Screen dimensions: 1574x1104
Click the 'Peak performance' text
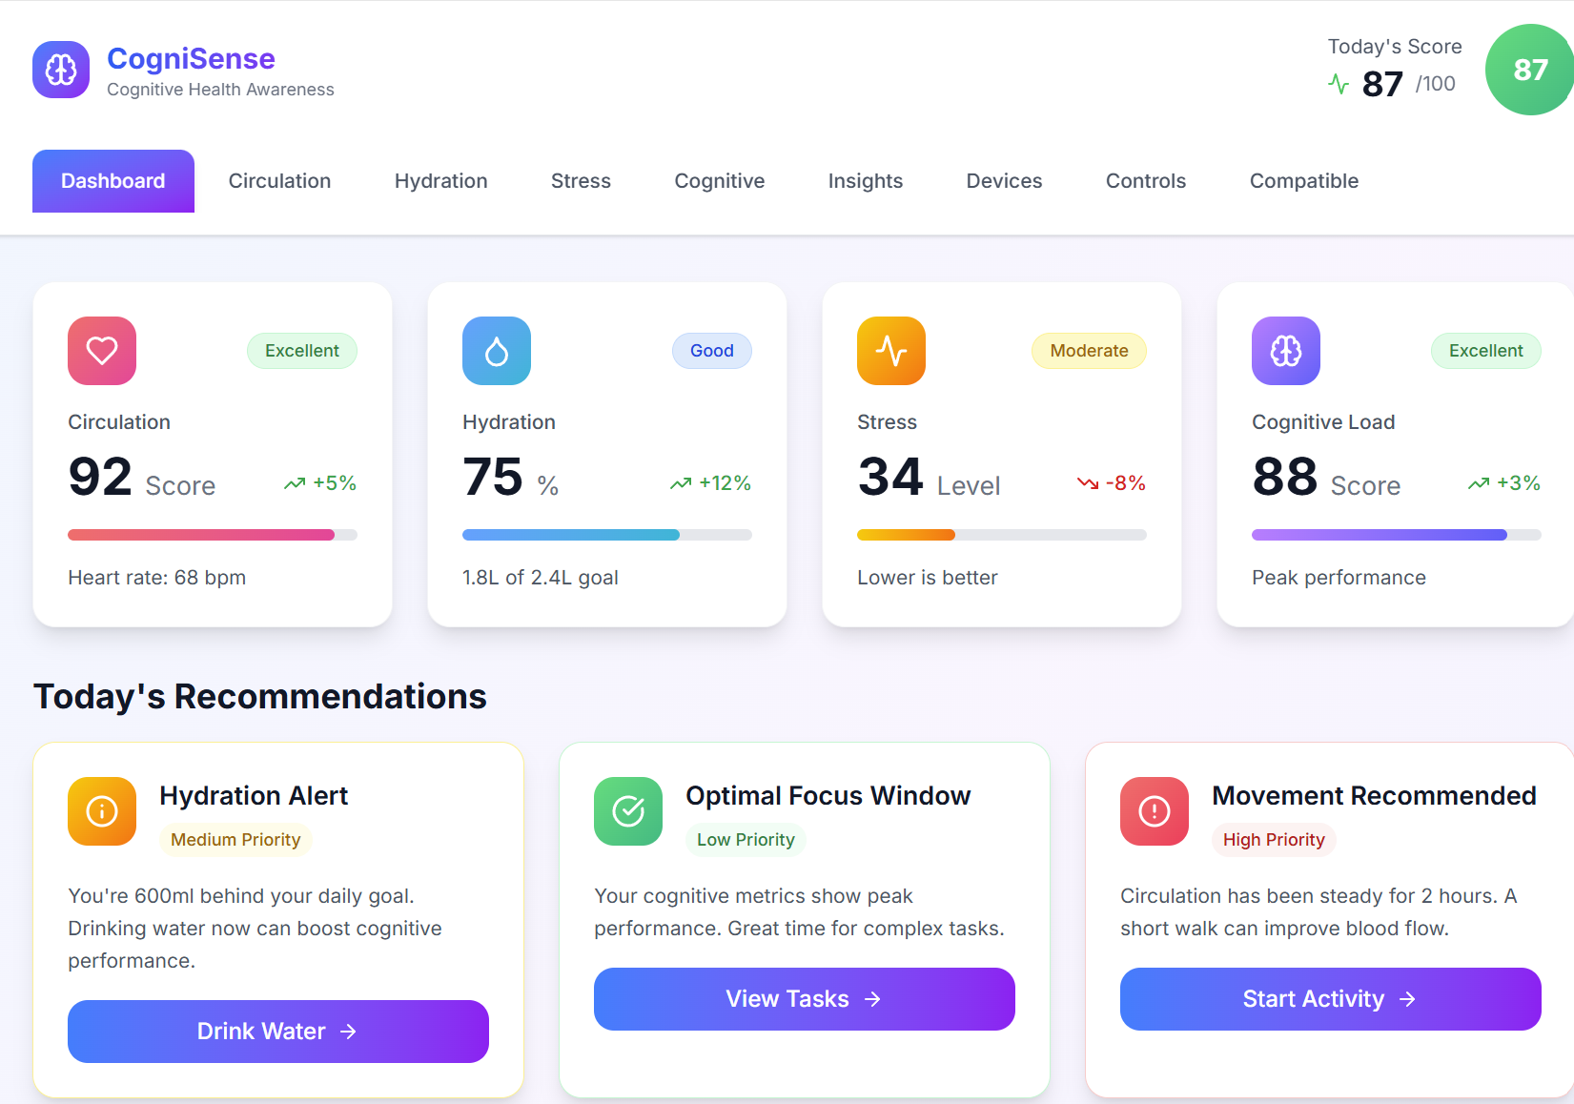tap(1339, 578)
